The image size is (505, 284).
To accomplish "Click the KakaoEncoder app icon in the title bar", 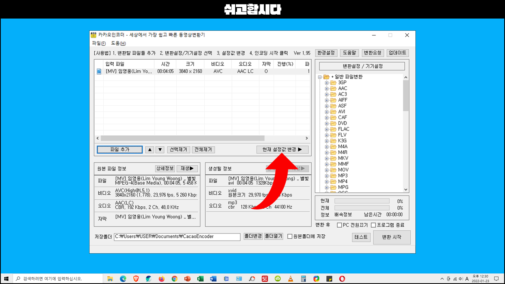I will (x=94, y=35).
